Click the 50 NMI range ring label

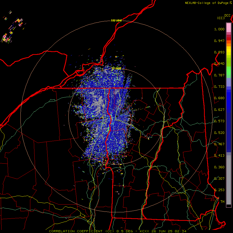(x=116, y=69)
